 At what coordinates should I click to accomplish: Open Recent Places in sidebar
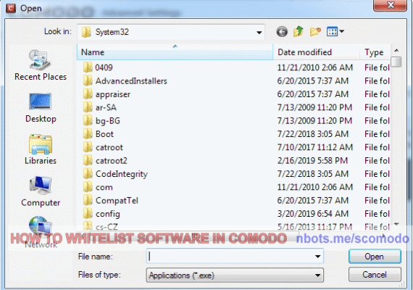click(x=41, y=65)
